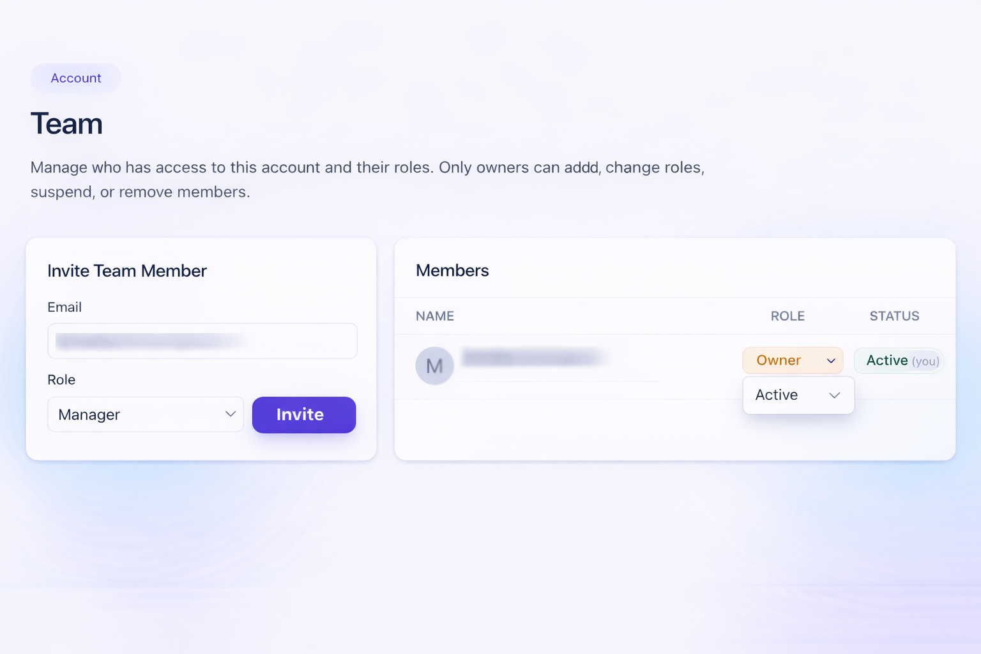Click the chevron arrow beside the Active status selector
This screenshot has height=654, width=981.
click(834, 395)
